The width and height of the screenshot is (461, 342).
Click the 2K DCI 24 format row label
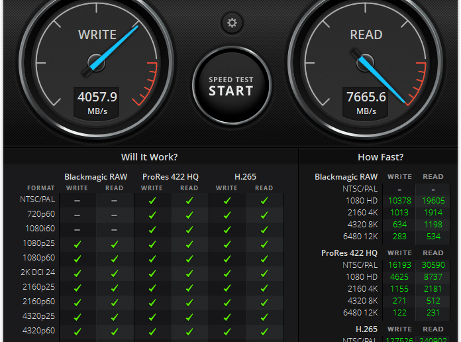pos(38,272)
